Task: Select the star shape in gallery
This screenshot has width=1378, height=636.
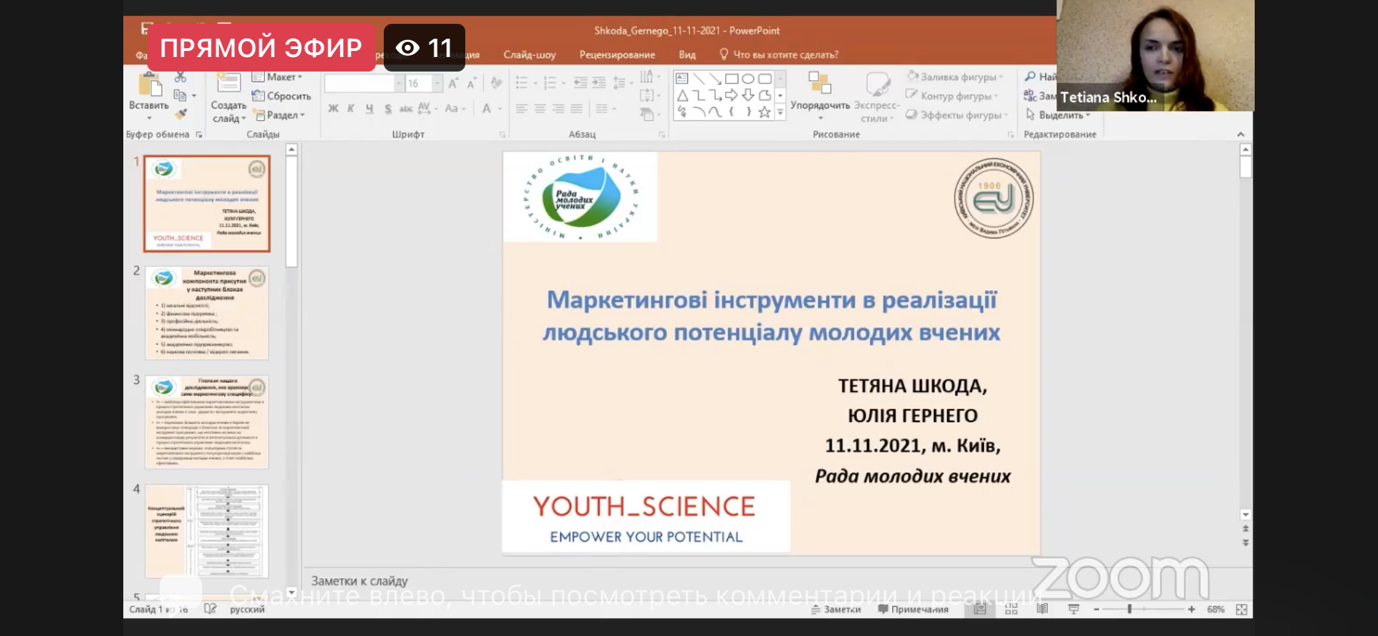Action: (x=764, y=112)
